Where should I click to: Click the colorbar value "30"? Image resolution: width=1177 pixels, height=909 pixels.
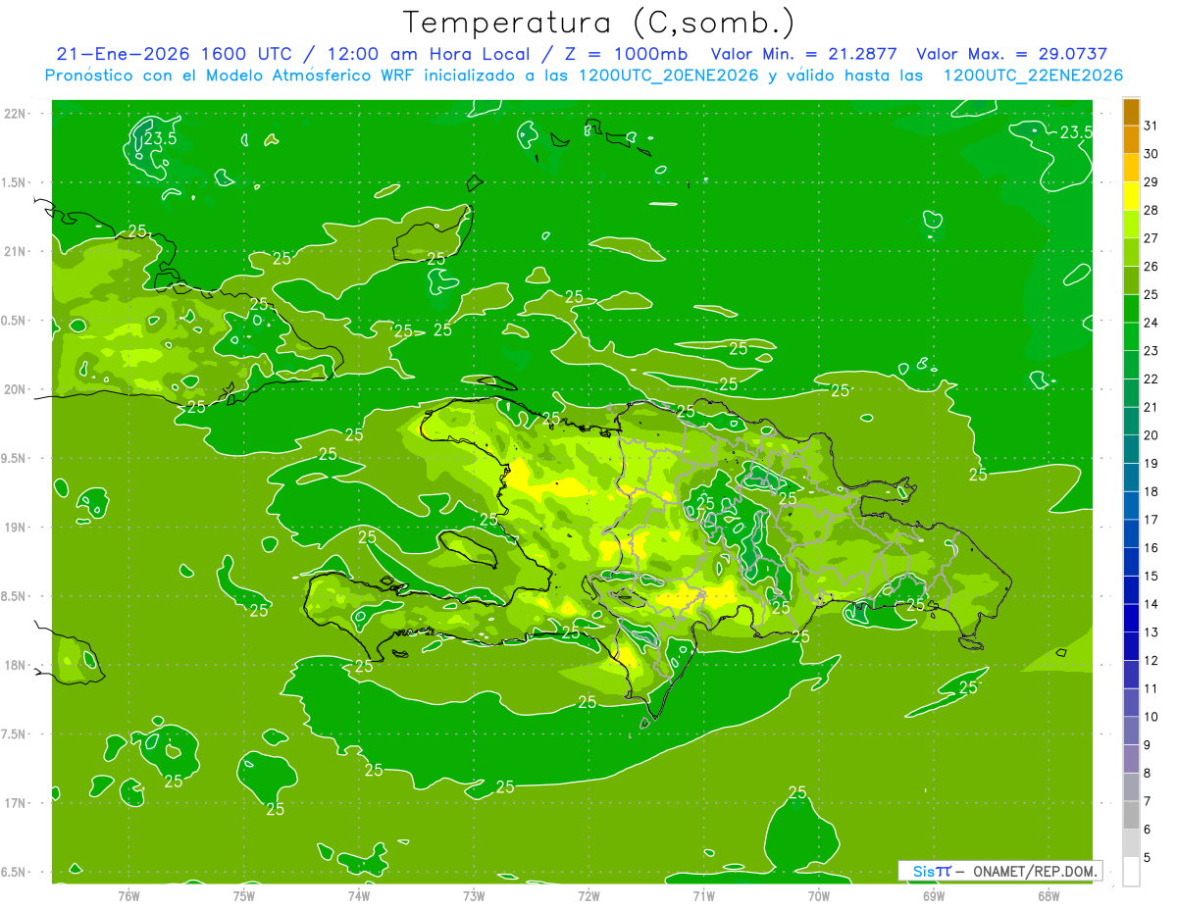[x=1151, y=155]
